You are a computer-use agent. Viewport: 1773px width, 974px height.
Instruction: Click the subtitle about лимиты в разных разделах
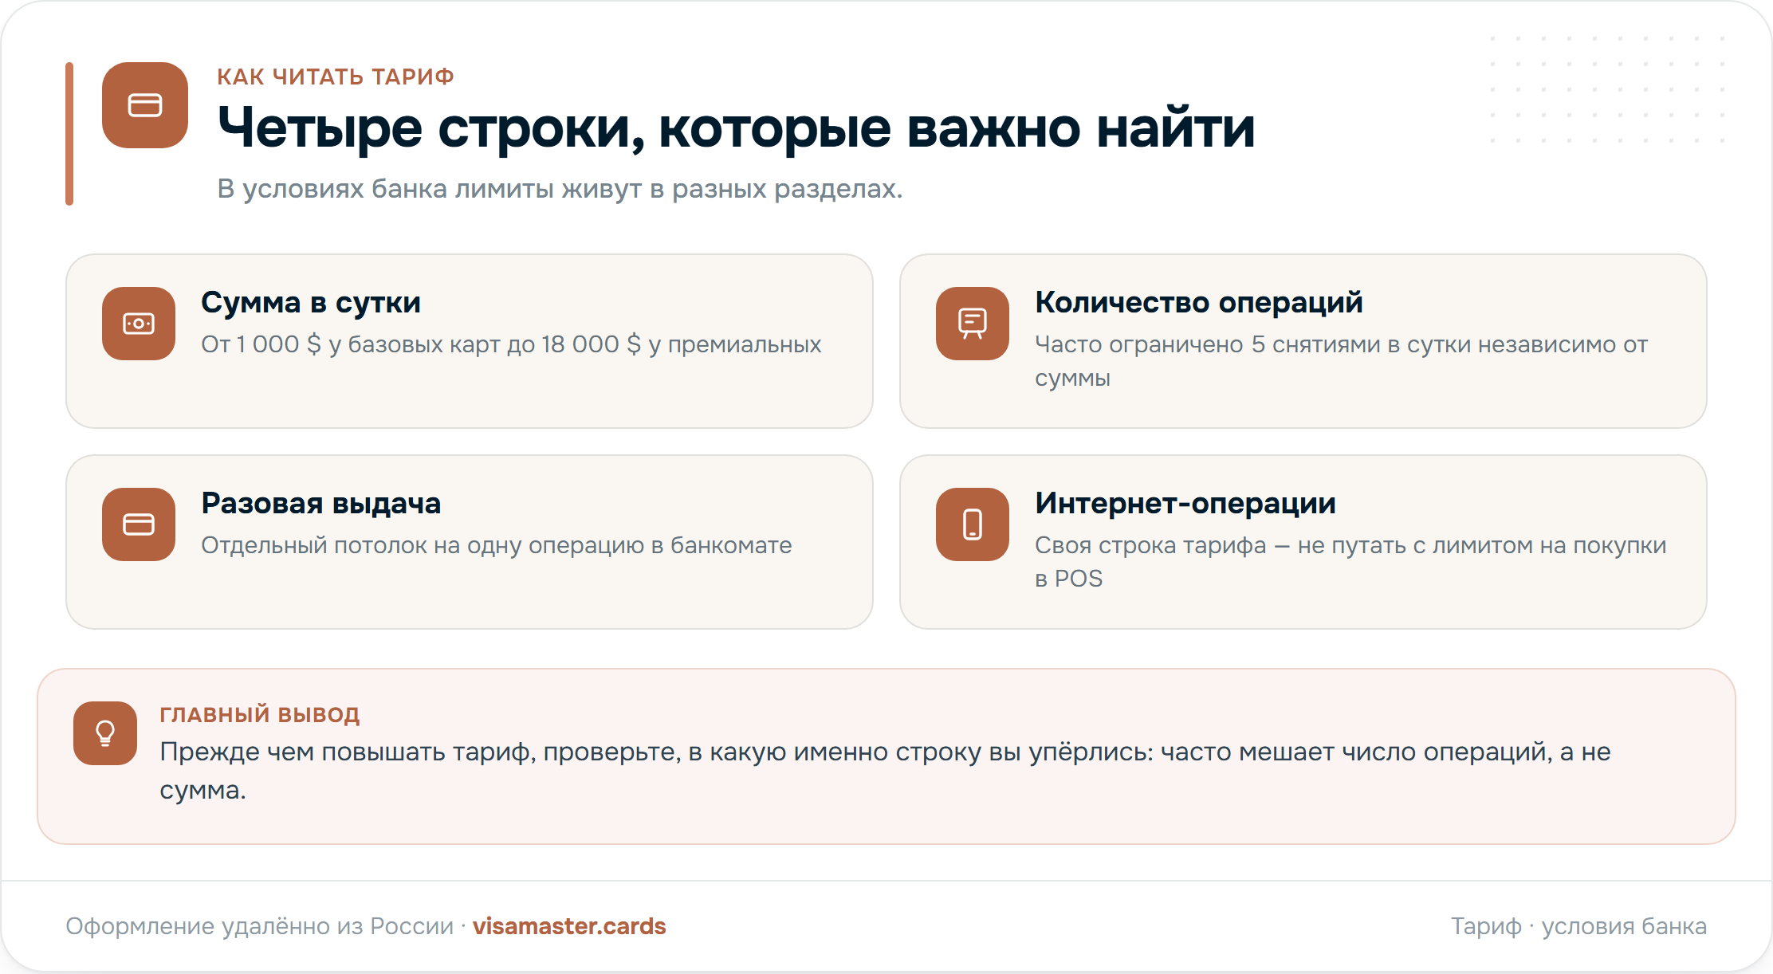[560, 189]
